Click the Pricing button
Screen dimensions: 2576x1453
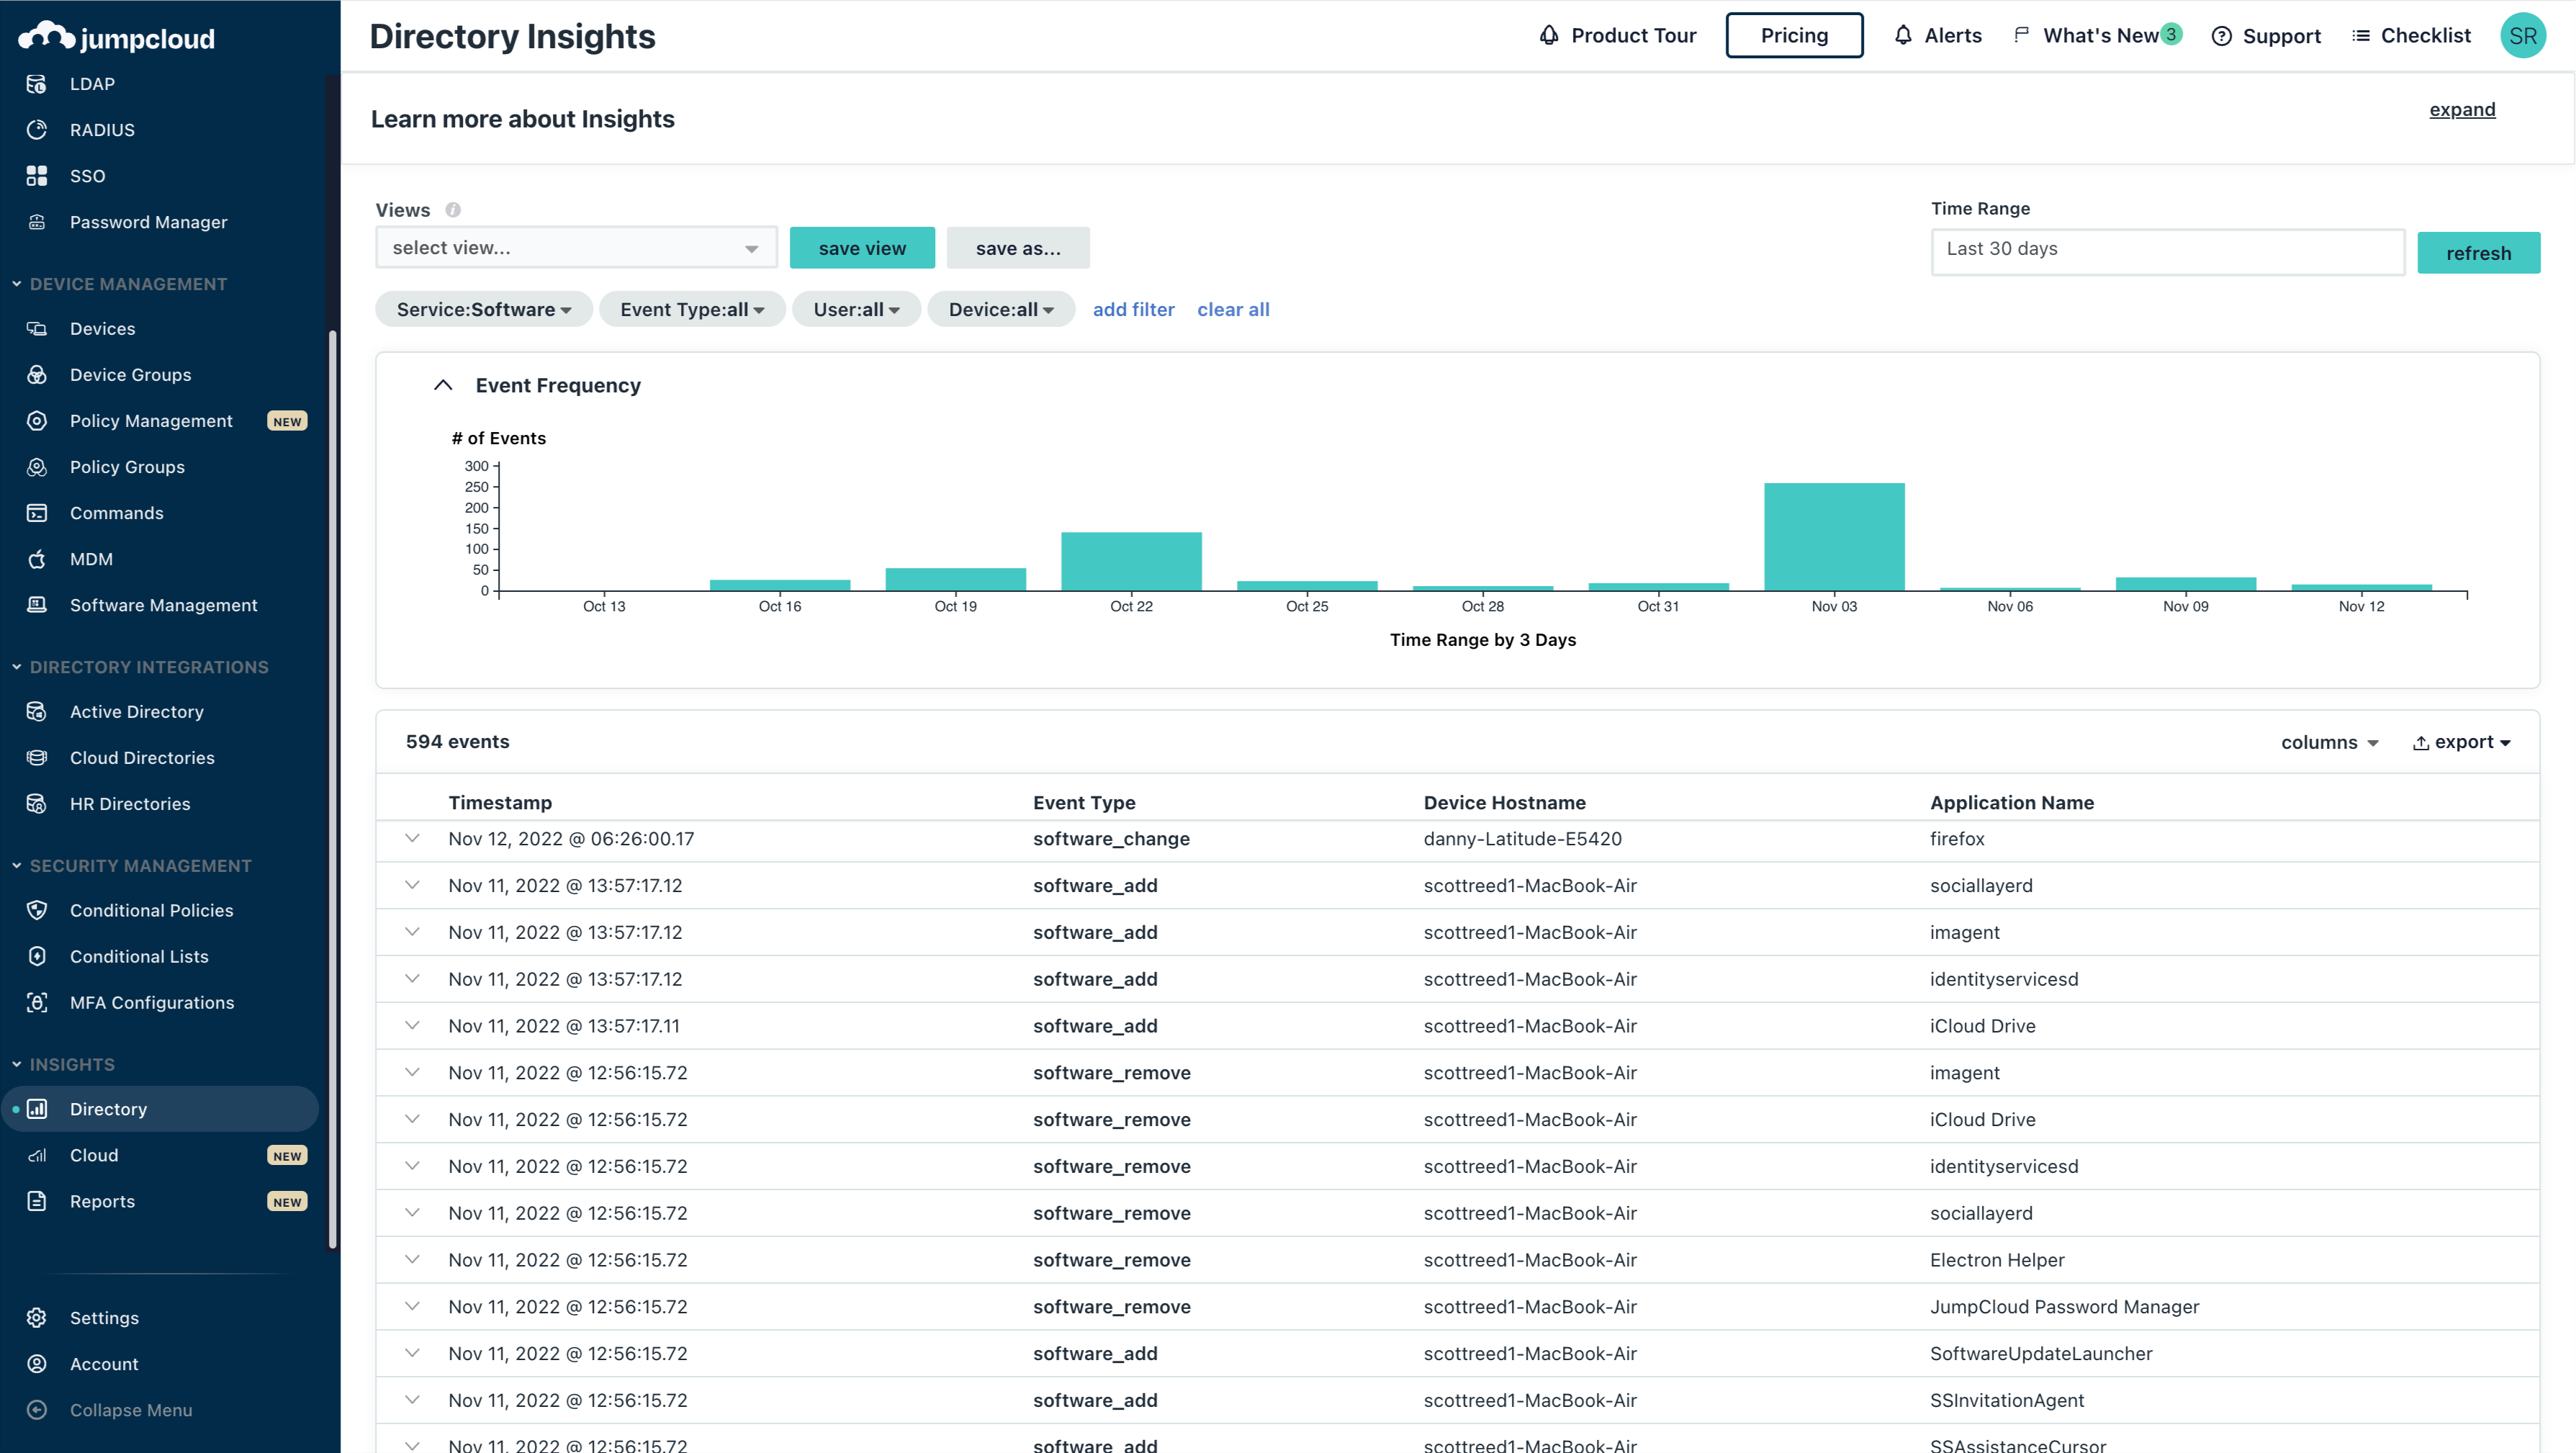(1794, 35)
